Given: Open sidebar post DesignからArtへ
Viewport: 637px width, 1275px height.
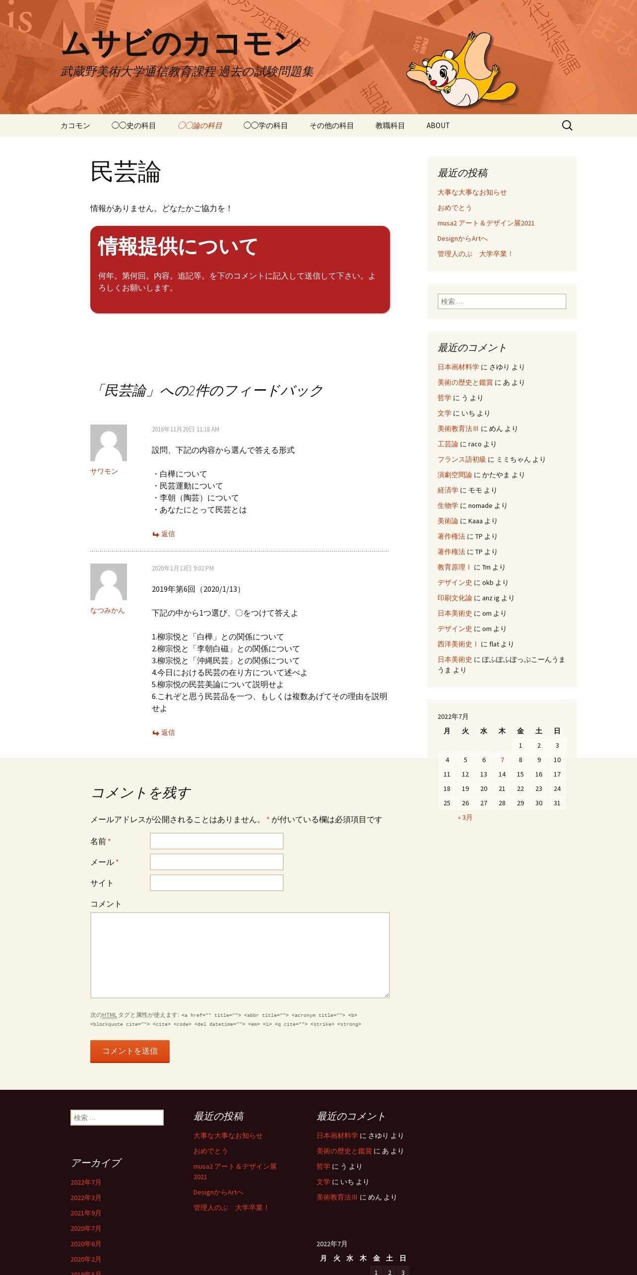Looking at the screenshot, I should (462, 239).
